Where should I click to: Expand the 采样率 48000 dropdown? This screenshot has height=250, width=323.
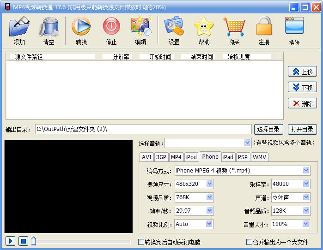(x=306, y=184)
